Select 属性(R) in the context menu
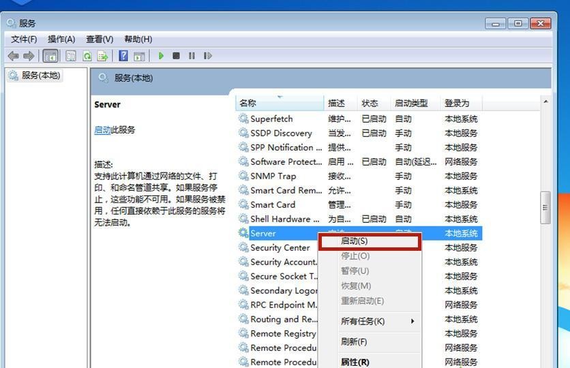 [355, 362]
